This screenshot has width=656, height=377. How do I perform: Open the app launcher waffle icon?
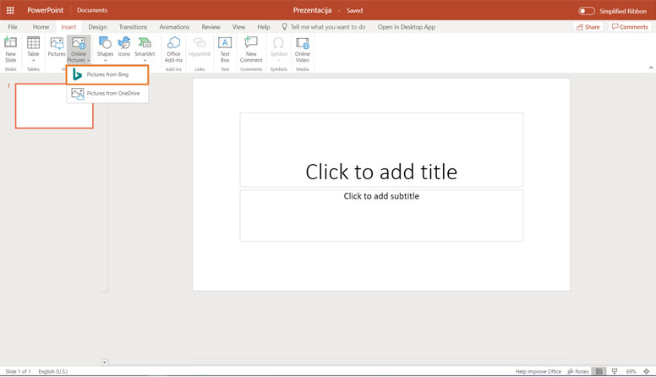[x=10, y=10]
